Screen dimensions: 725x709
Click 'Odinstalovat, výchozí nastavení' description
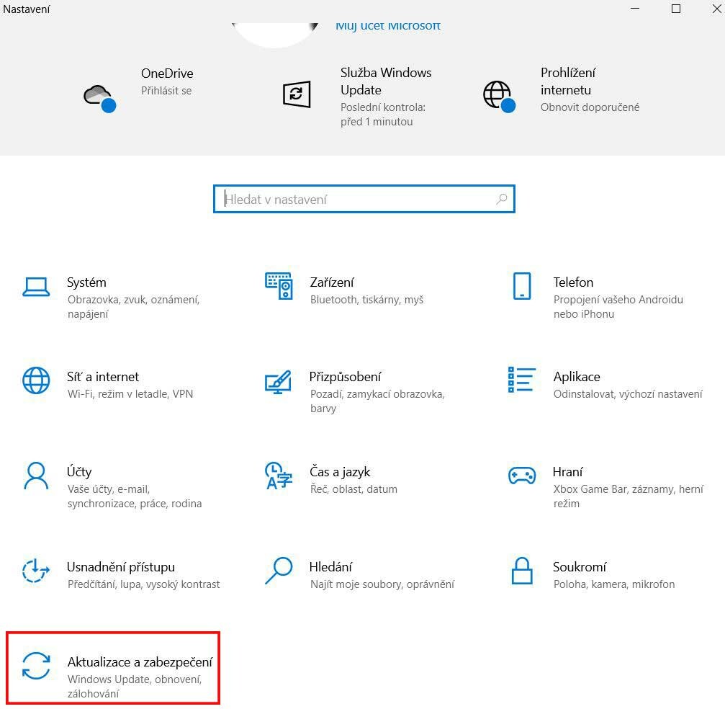[x=627, y=394]
